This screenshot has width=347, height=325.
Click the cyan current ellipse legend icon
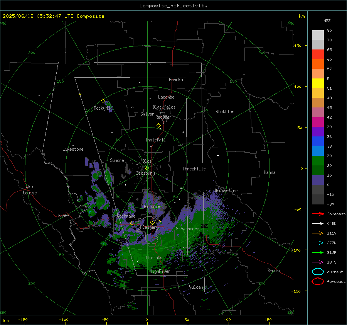coord(318,272)
